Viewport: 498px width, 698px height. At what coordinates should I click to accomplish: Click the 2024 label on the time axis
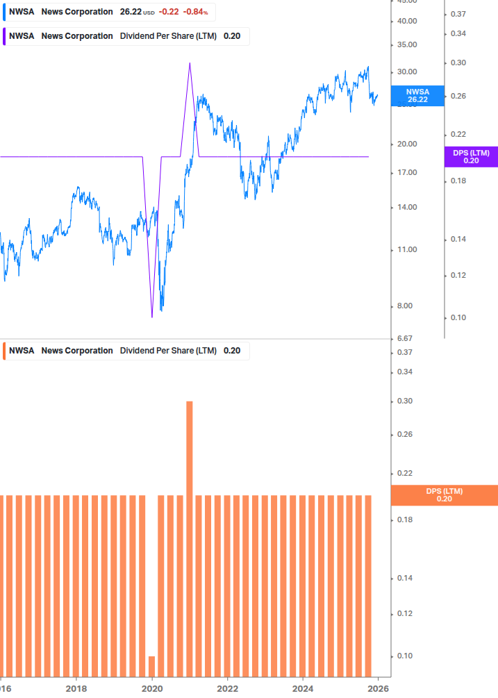[303, 689]
